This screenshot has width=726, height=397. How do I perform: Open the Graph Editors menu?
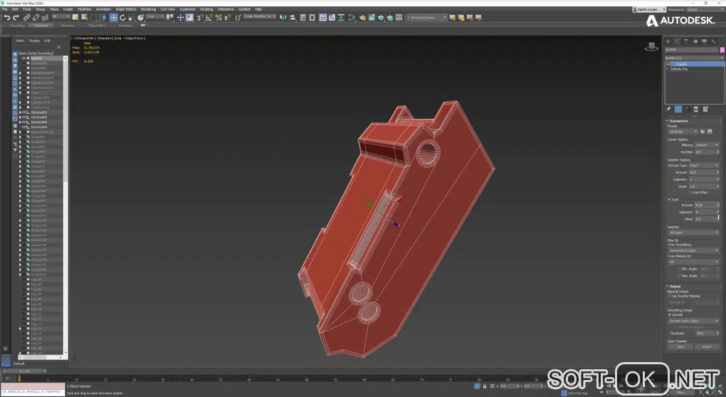tap(126, 9)
